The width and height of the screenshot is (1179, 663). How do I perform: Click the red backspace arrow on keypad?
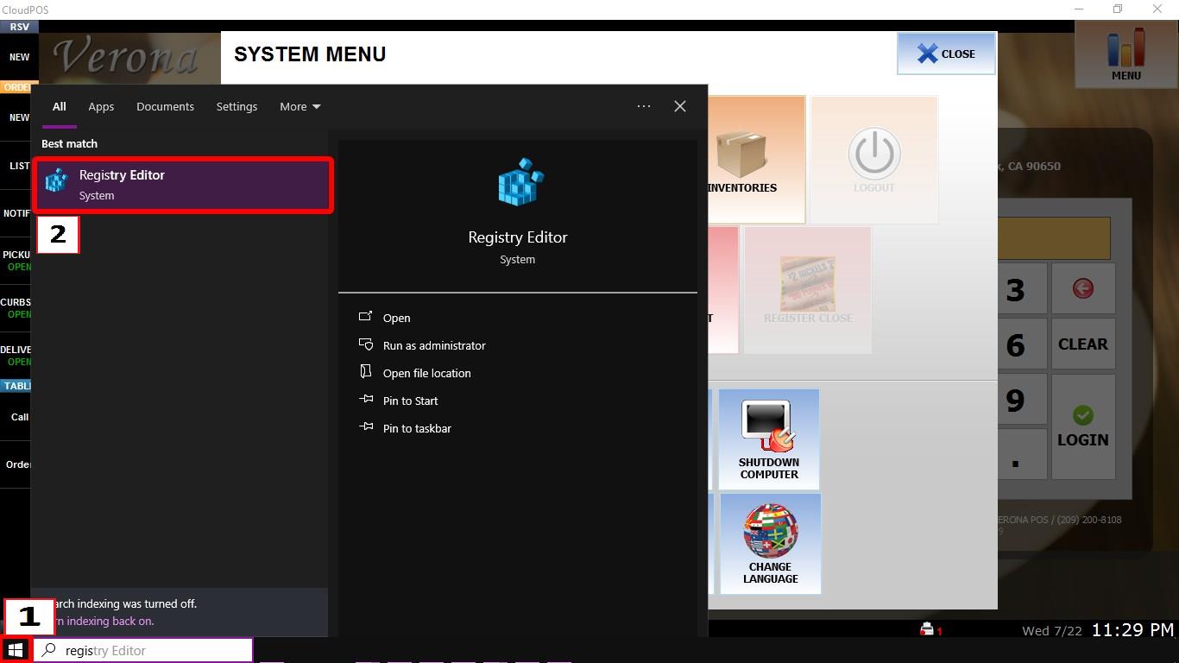point(1082,288)
